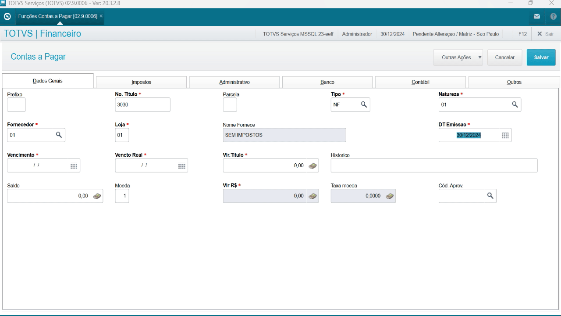561x316 pixels.
Task: Click the Nome Fornece field showing SEM IMPOSTOS
Action: tap(284, 135)
